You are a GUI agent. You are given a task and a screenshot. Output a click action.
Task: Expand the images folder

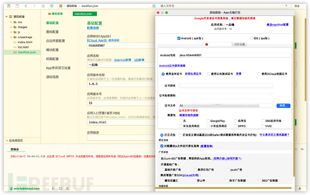pyautogui.click(x=11, y=27)
